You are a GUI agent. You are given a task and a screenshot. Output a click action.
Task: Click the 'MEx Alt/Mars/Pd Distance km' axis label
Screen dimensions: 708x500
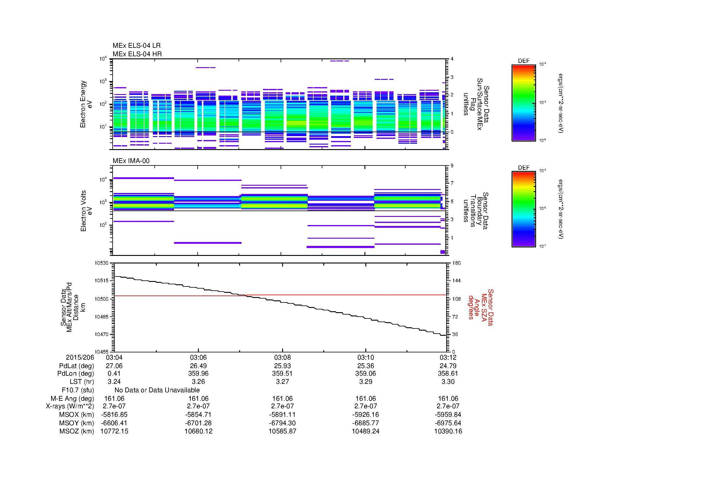(73, 307)
